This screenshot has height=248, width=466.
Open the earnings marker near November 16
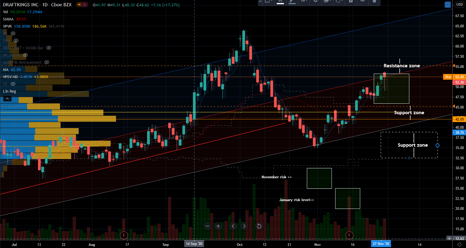pyautogui.click(x=349, y=235)
